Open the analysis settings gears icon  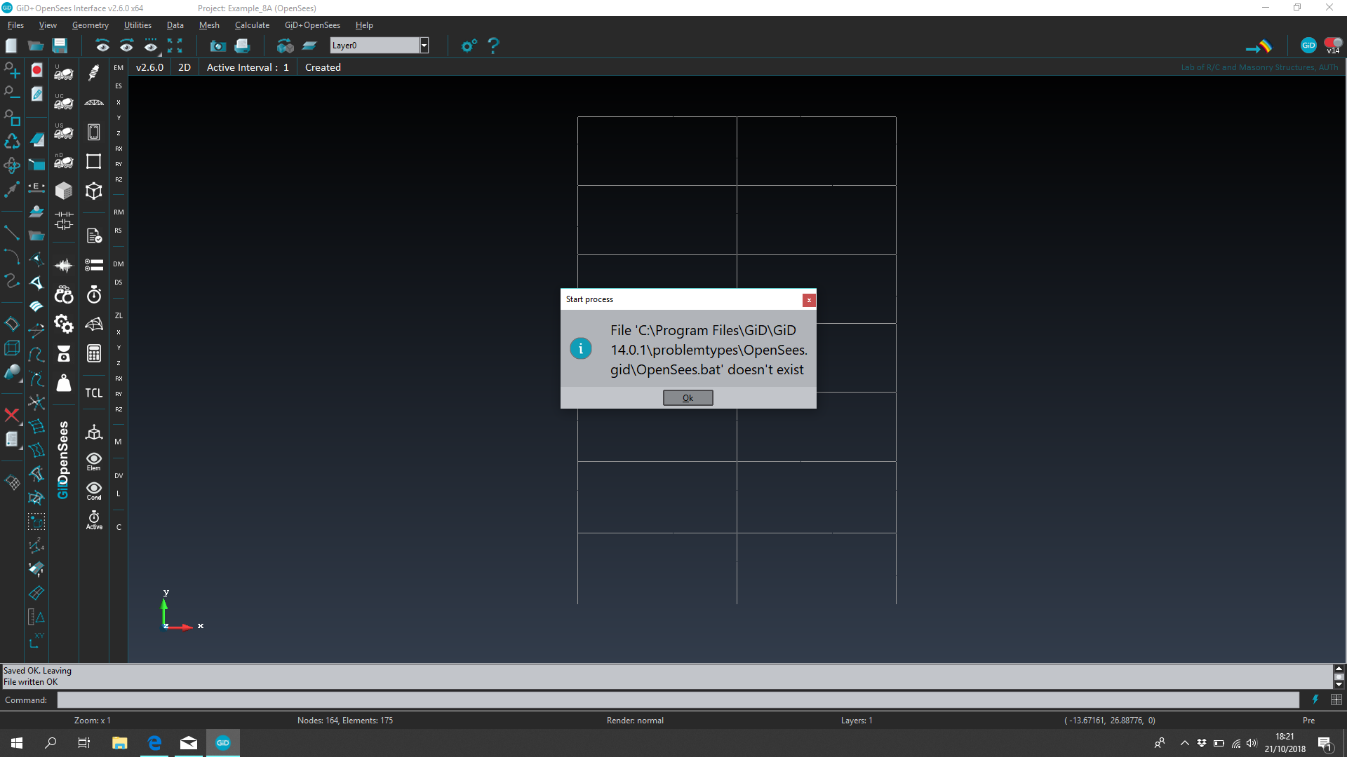tap(63, 324)
